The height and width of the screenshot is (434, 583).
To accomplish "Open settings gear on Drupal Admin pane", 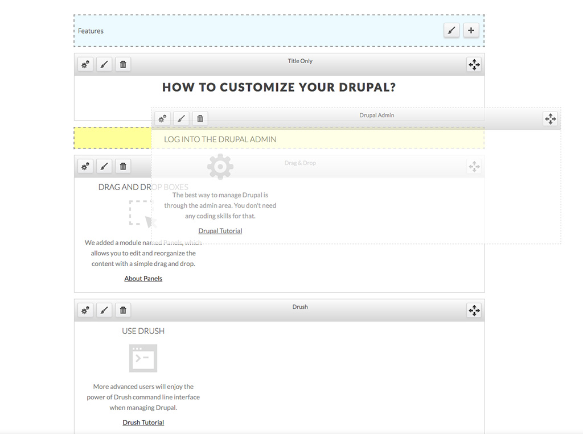I will 162,119.
